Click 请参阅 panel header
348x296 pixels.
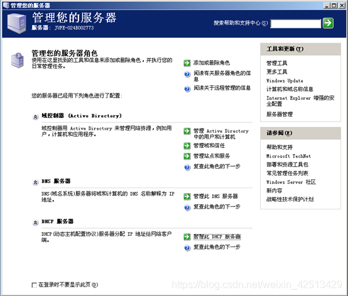300,133
